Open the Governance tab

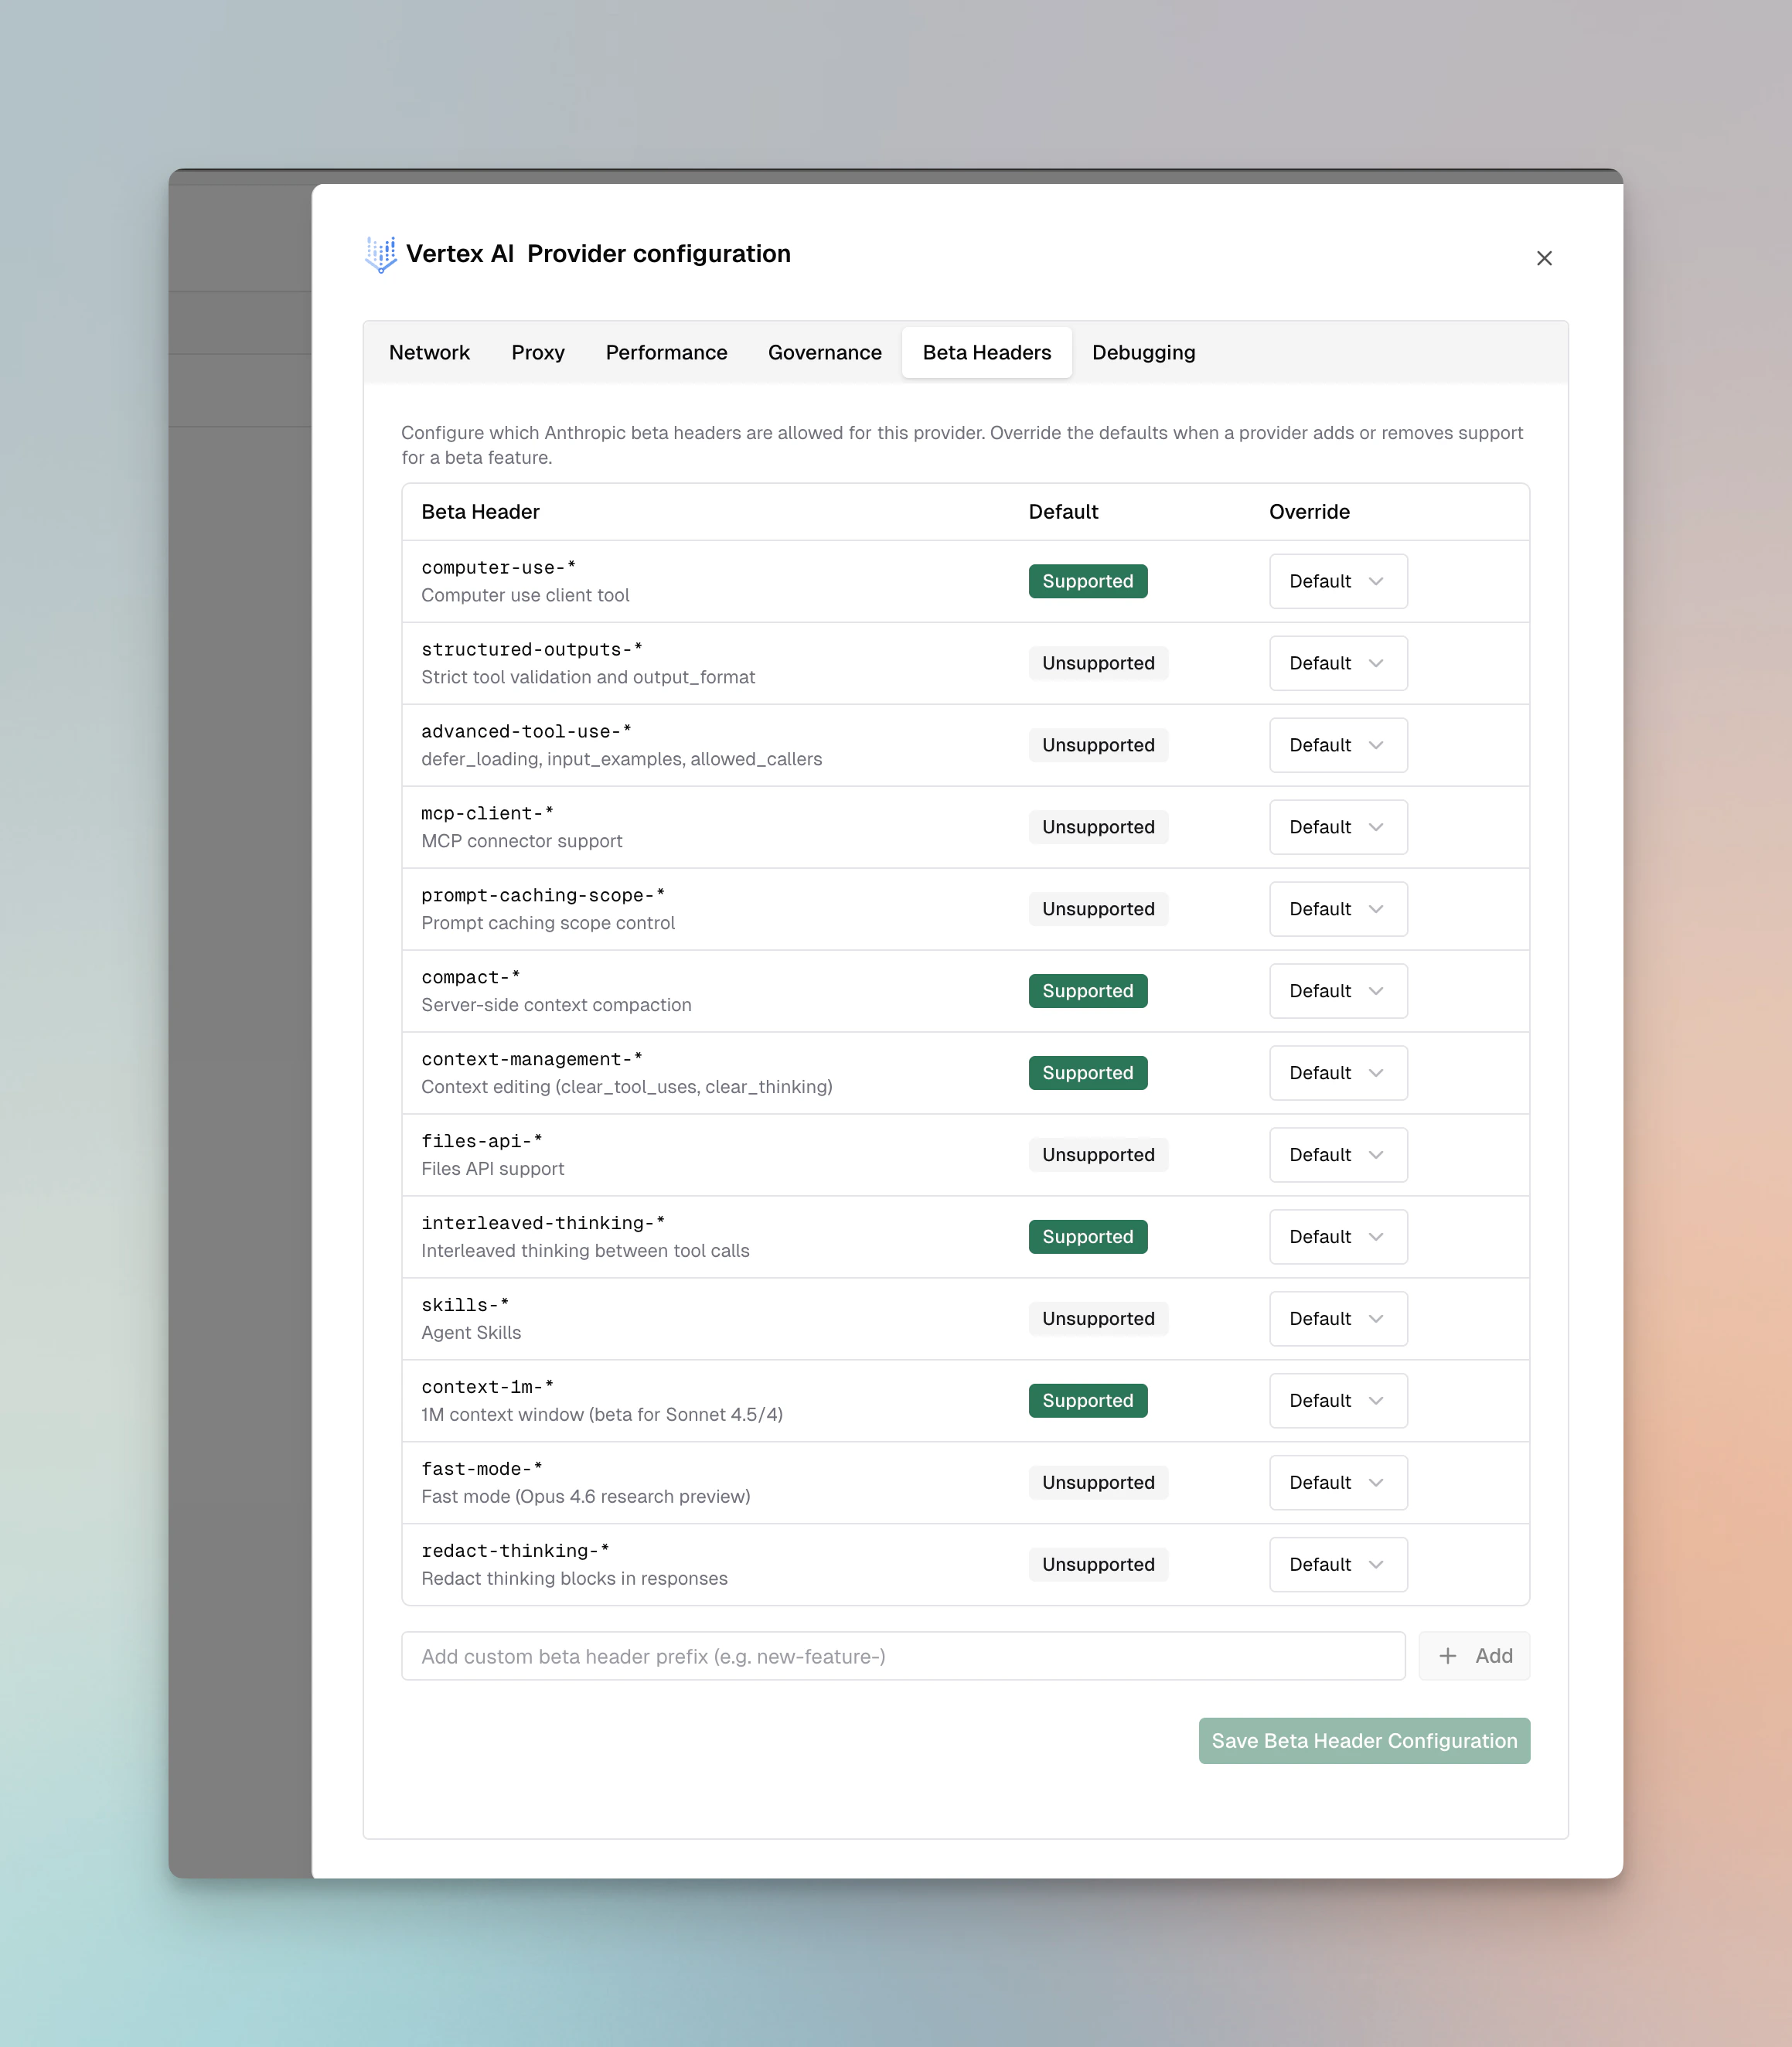pyautogui.click(x=824, y=352)
